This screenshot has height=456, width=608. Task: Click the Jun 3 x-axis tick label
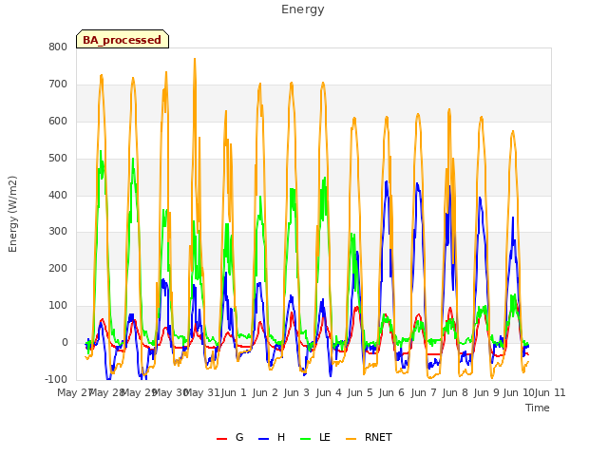(x=296, y=392)
